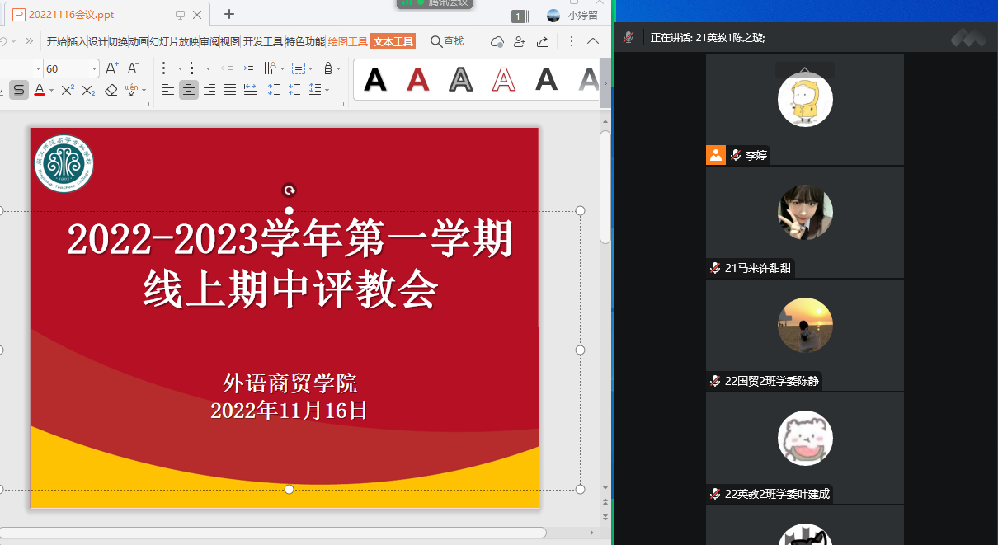Screen dimensions: 998x545
Task: Collapse the ribbon with the chevron
Action: [x=592, y=41]
